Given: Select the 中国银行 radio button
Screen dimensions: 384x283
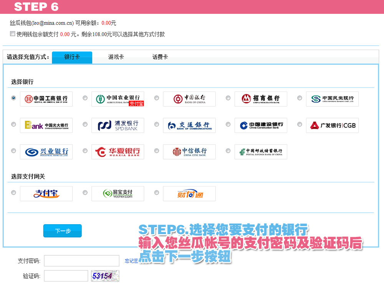Looking at the screenshot, I should tap(157, 98).
